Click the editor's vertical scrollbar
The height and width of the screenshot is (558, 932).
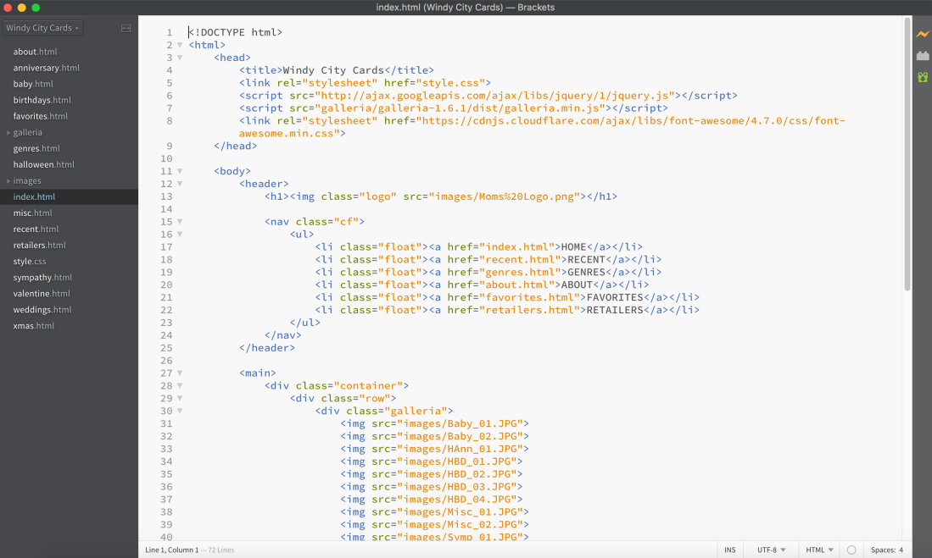click(x=907, y=152)
